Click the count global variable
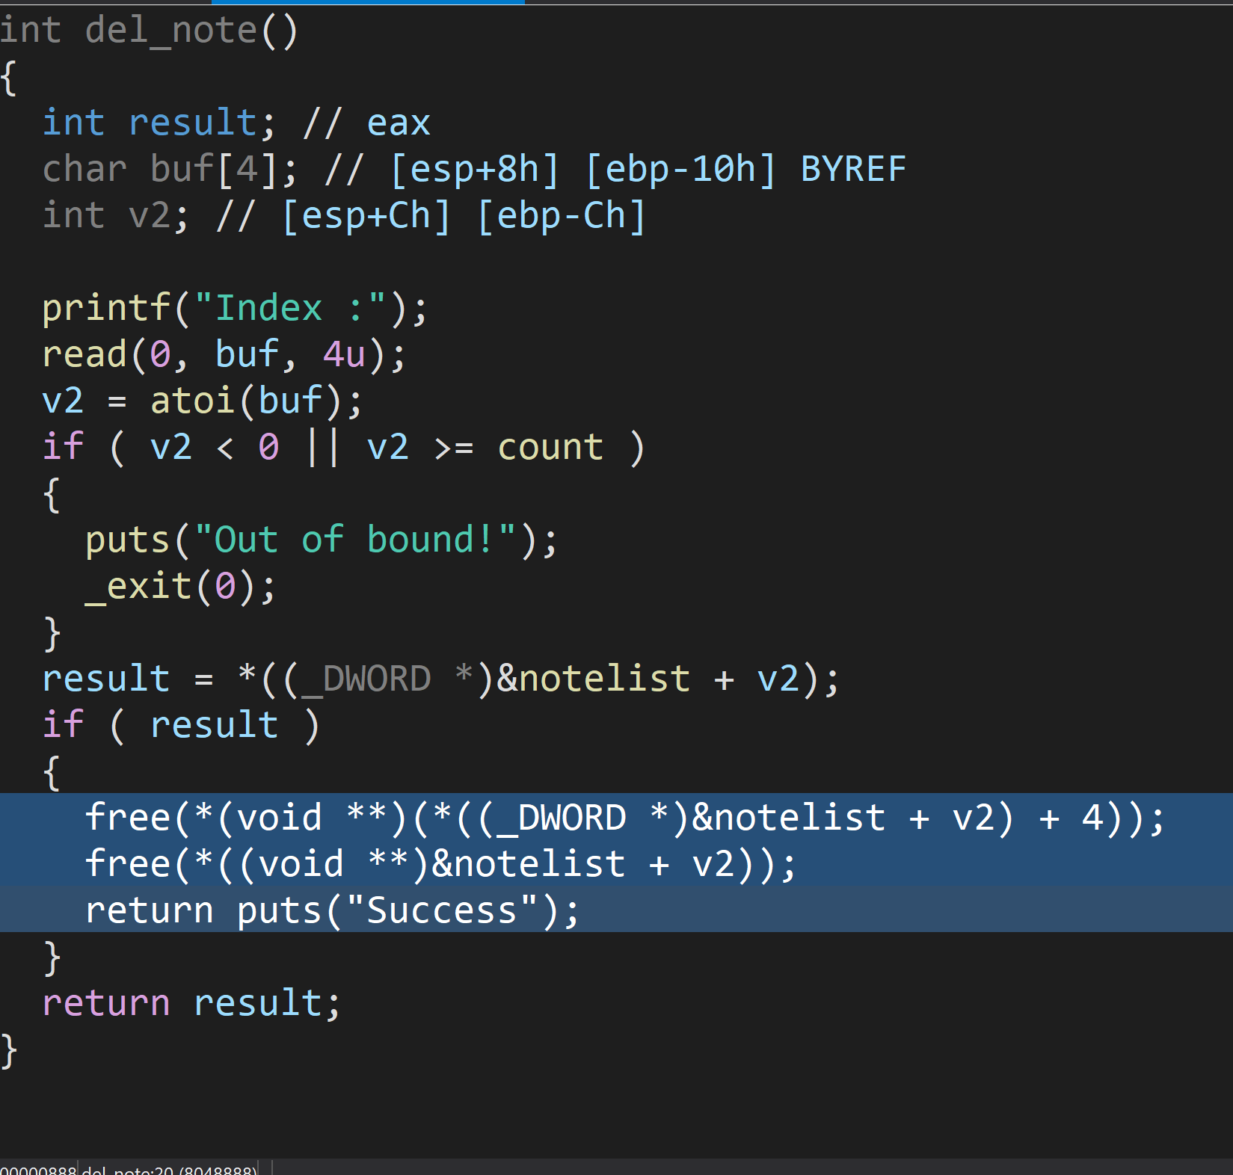1233x1175 pixels. [x=550, y=448]
